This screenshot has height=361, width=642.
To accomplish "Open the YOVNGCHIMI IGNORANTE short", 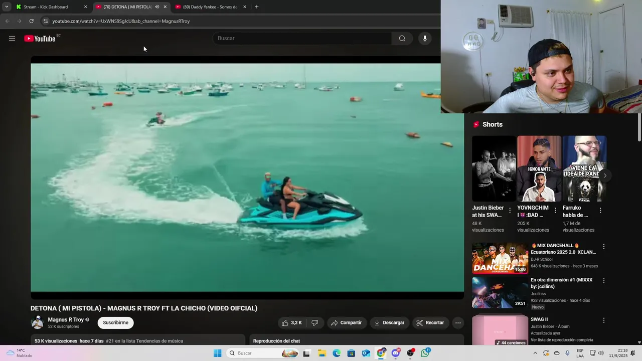I will coord(539,168).
